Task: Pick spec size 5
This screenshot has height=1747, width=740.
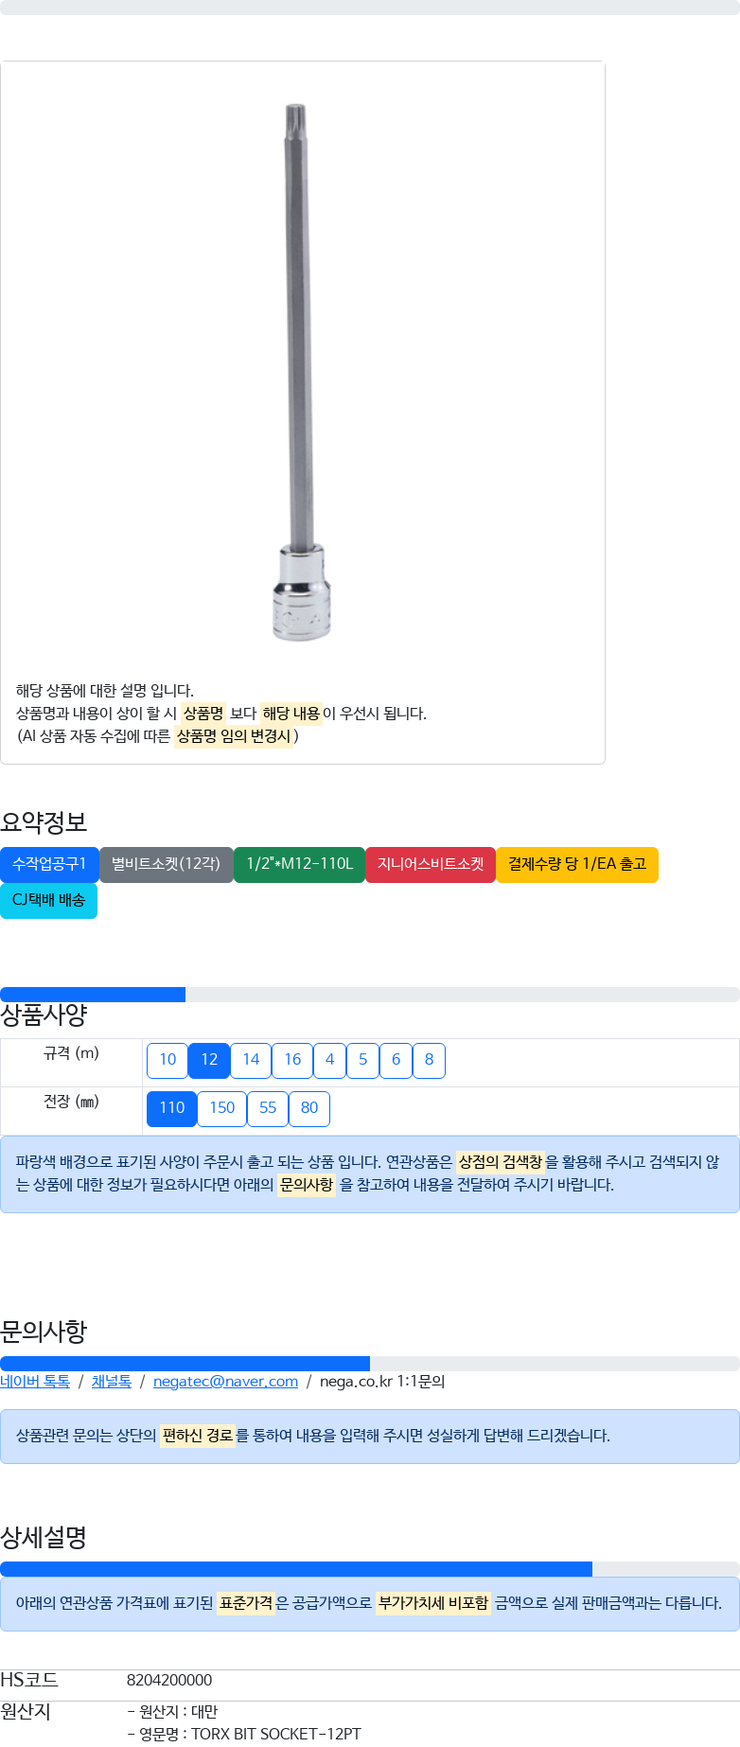Action: point(362,1060)
